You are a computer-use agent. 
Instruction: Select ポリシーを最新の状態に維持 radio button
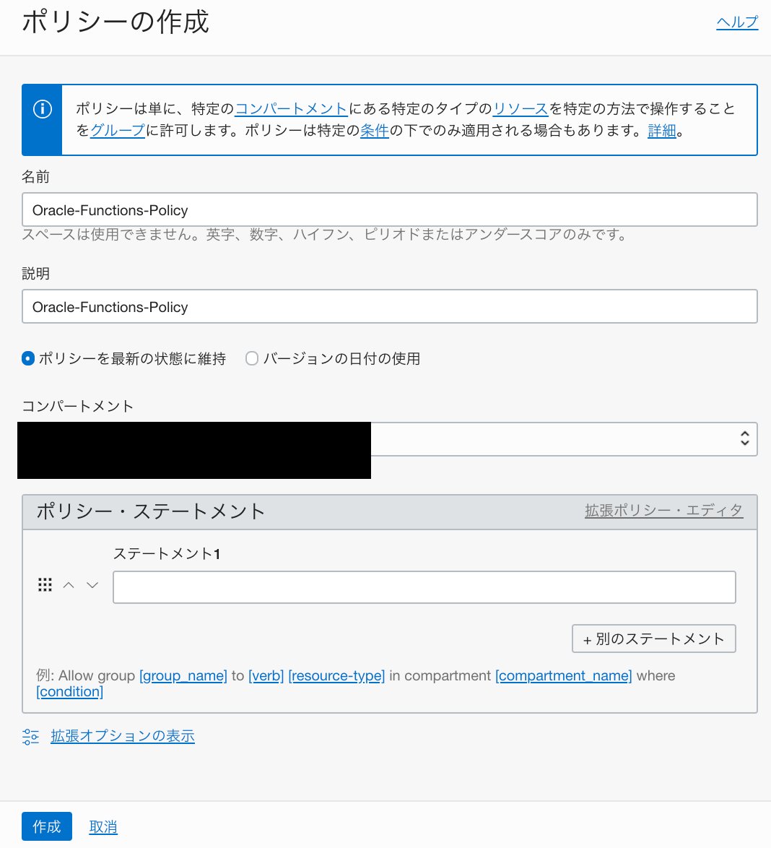[x=28, y=358]
